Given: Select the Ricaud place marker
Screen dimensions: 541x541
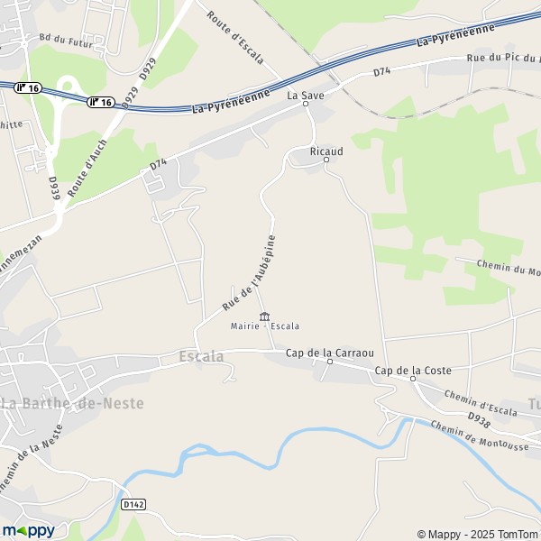Looking at the screenshot, I should click(x=326, y=160).
